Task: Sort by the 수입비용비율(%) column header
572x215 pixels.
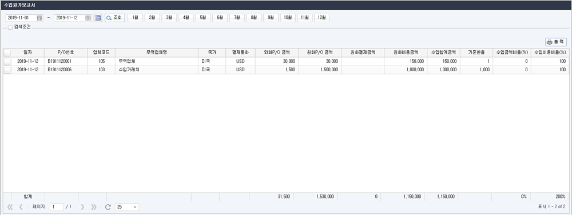Action: point(550,52)
